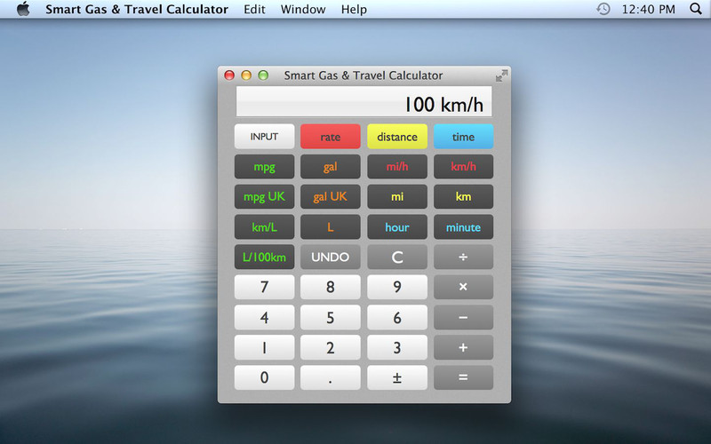Click the Time Machine menu bar icon
Viewport: 711px width, 444px height.
point(603,9)
